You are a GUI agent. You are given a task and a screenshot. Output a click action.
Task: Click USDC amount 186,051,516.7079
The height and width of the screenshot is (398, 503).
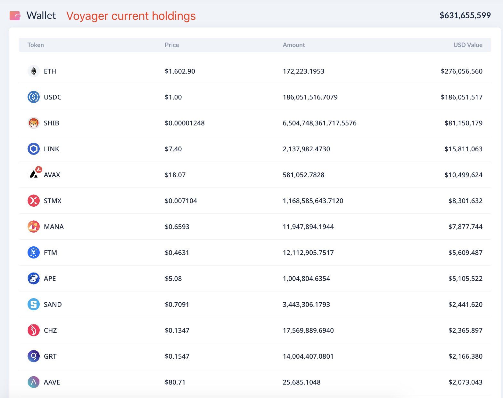pos(310,97)
